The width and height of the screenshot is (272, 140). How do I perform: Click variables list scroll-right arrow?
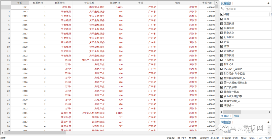click(x=269, y=112)
